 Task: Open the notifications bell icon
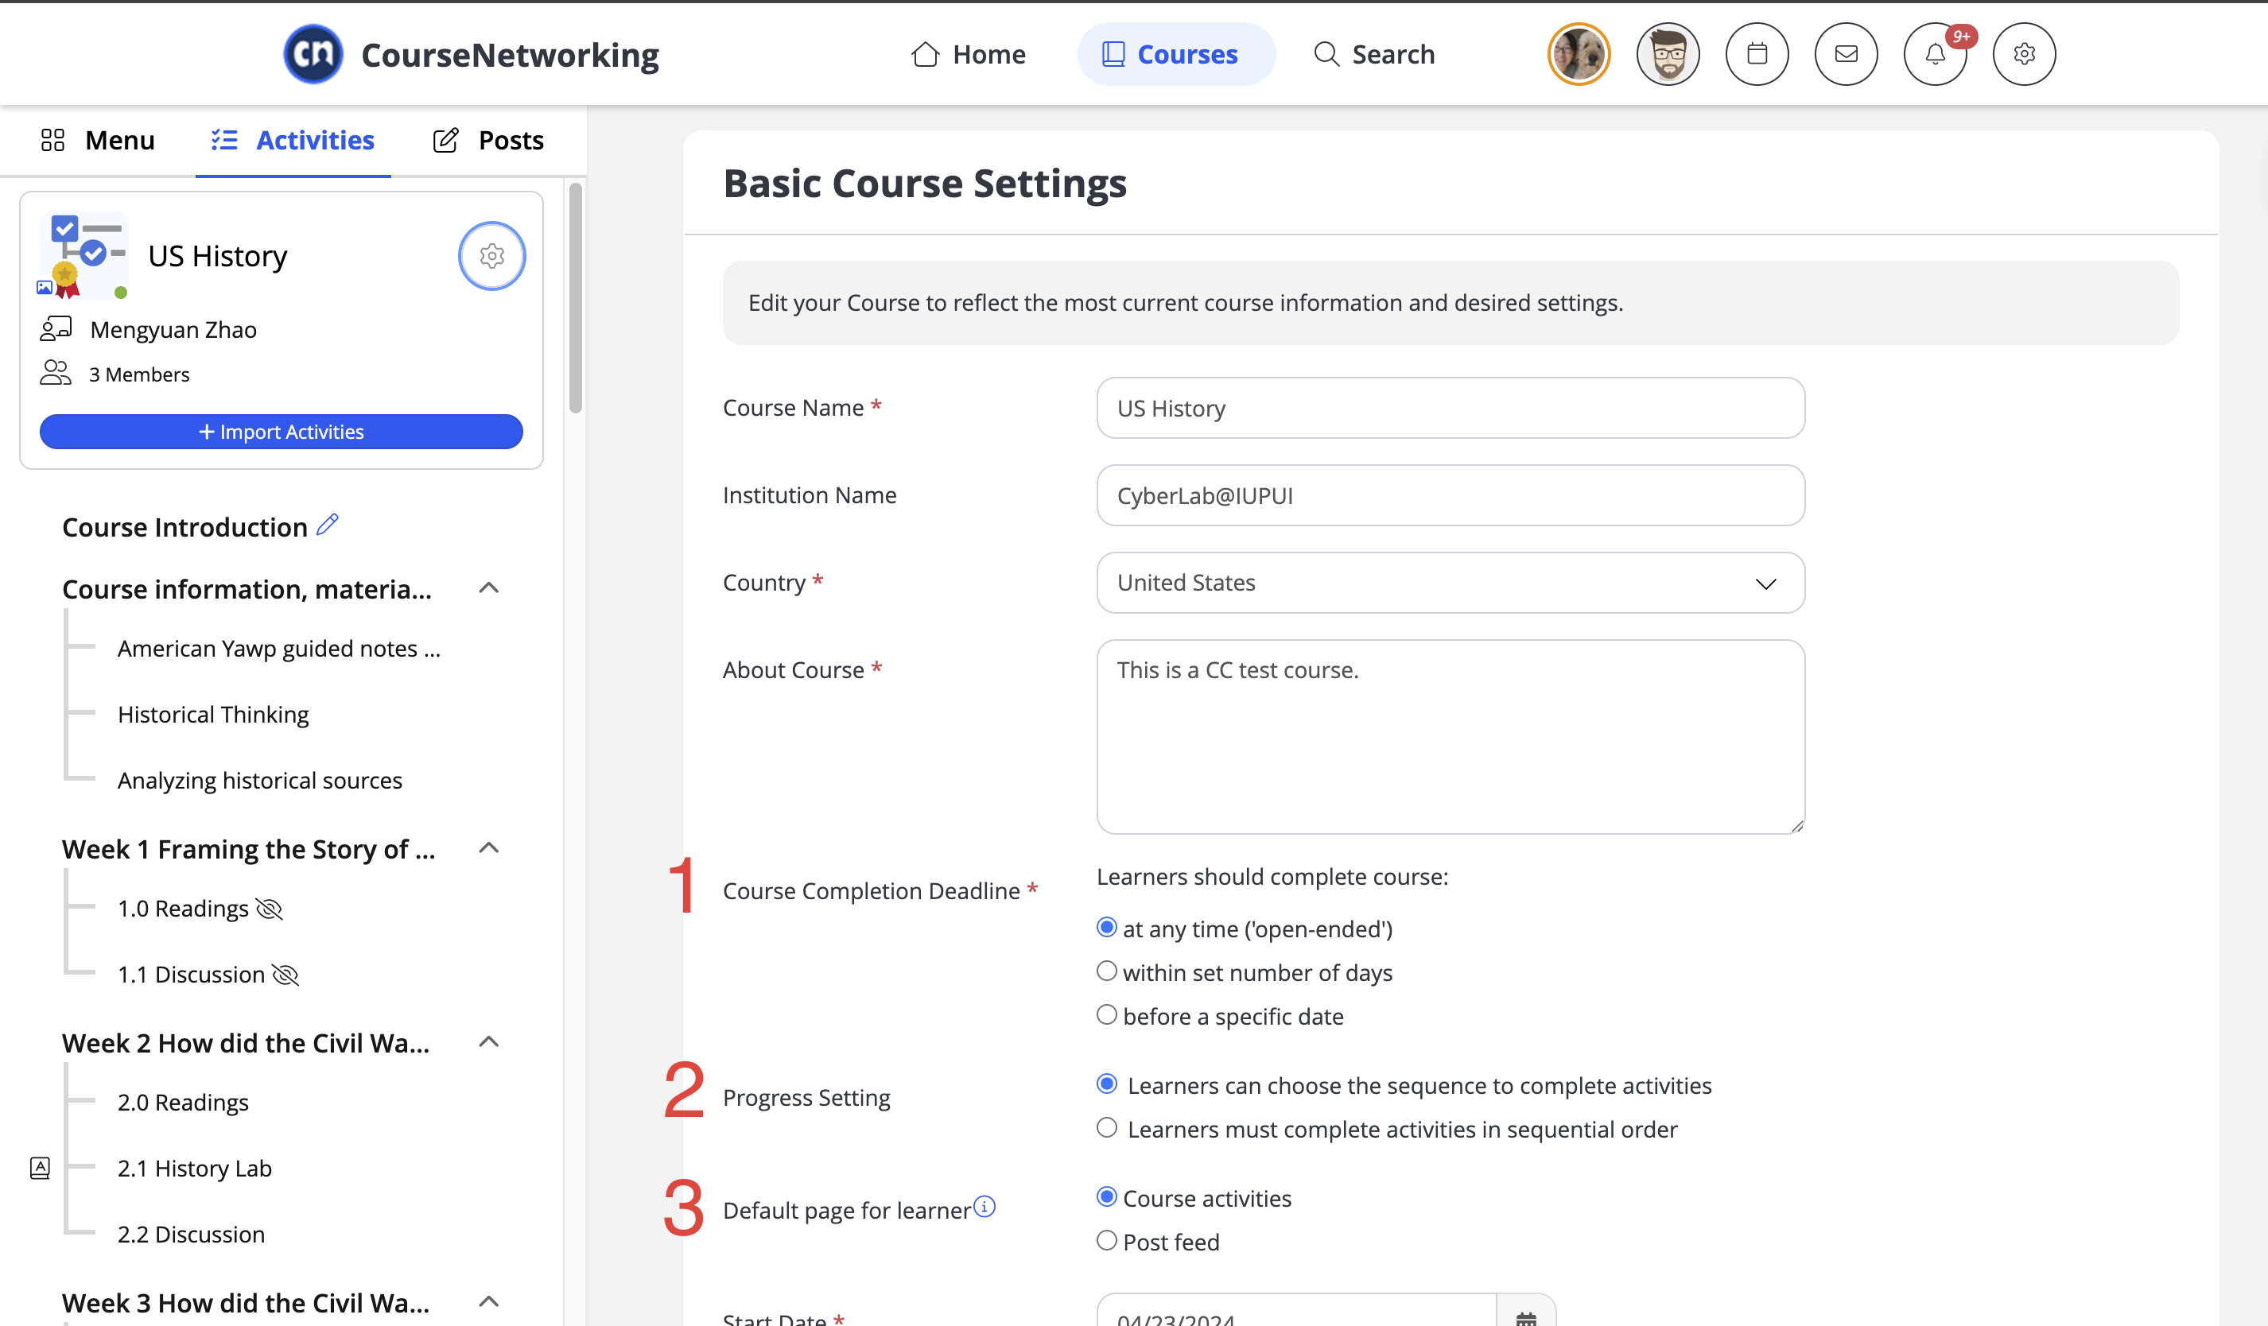(x=1935, y=54)
